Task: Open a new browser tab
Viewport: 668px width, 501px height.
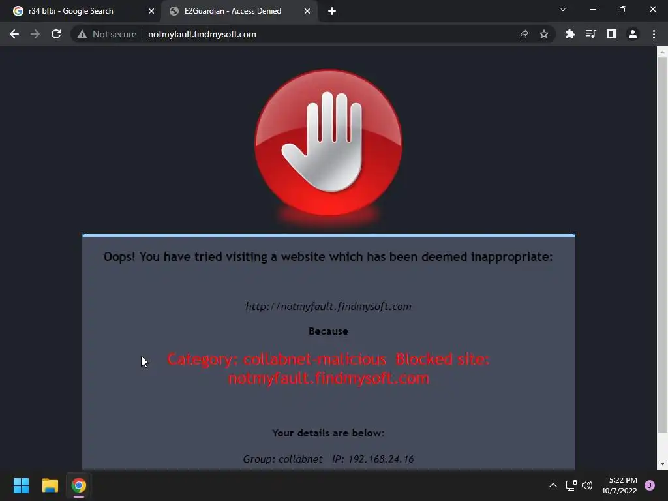Action: (x=332, y=12)
